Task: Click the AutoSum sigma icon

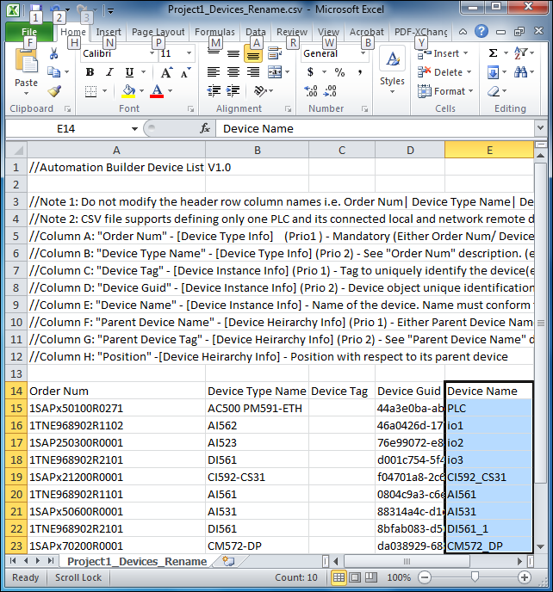Action: pos(493,52)
